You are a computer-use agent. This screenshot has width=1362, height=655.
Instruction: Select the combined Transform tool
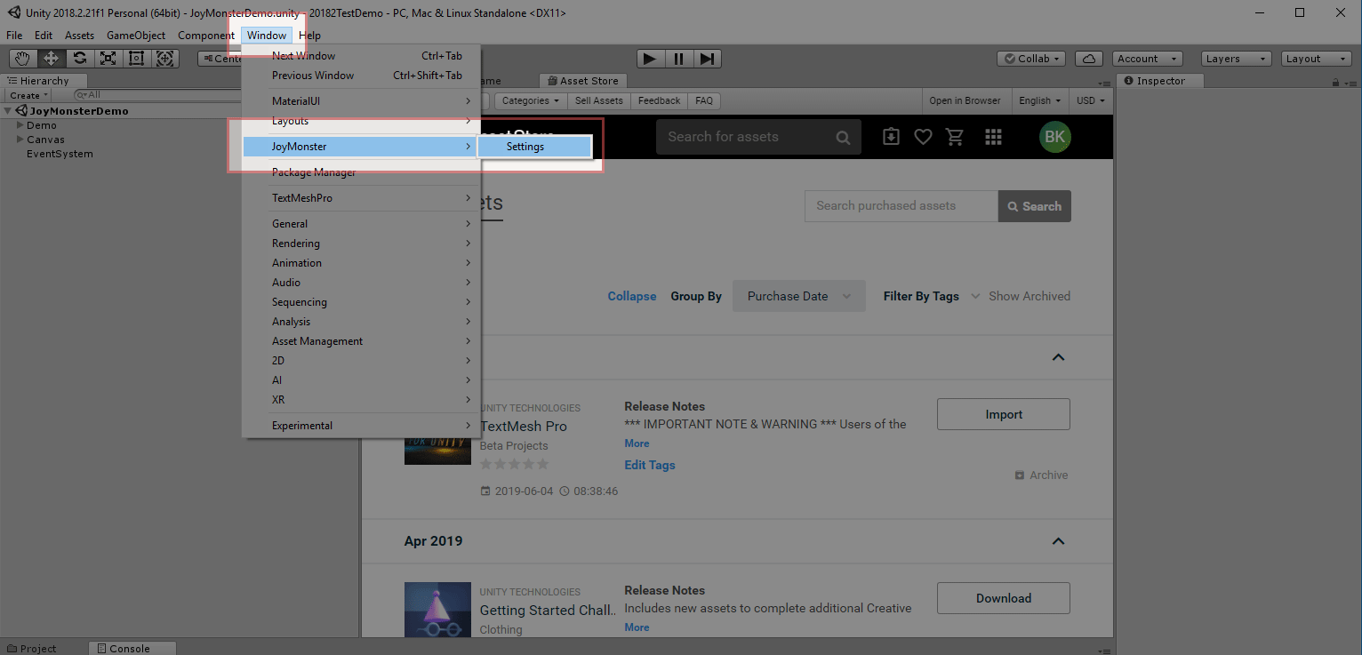coord(165,59)
